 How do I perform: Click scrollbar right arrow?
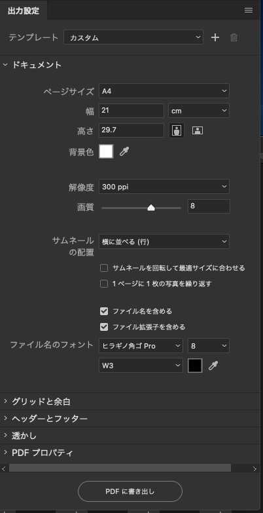254,468
